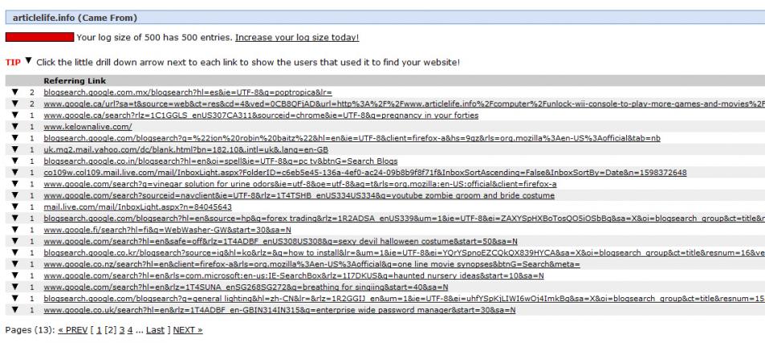Go to page 1 in pagination
Image resolution: width=765 pixels, height=343 pixels.
tap(99, 330)
